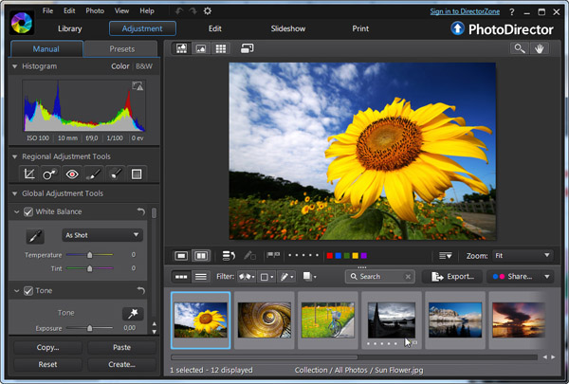Switch to the Slideshow module
Viewport: 569px width, 384px height.
click(x=287, y=29)
